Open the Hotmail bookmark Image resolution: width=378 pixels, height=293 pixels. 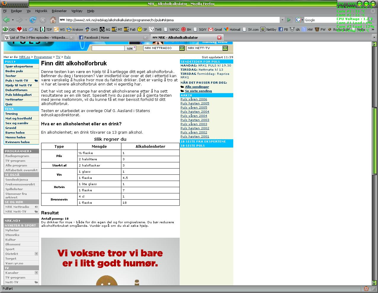pos(232,29)
